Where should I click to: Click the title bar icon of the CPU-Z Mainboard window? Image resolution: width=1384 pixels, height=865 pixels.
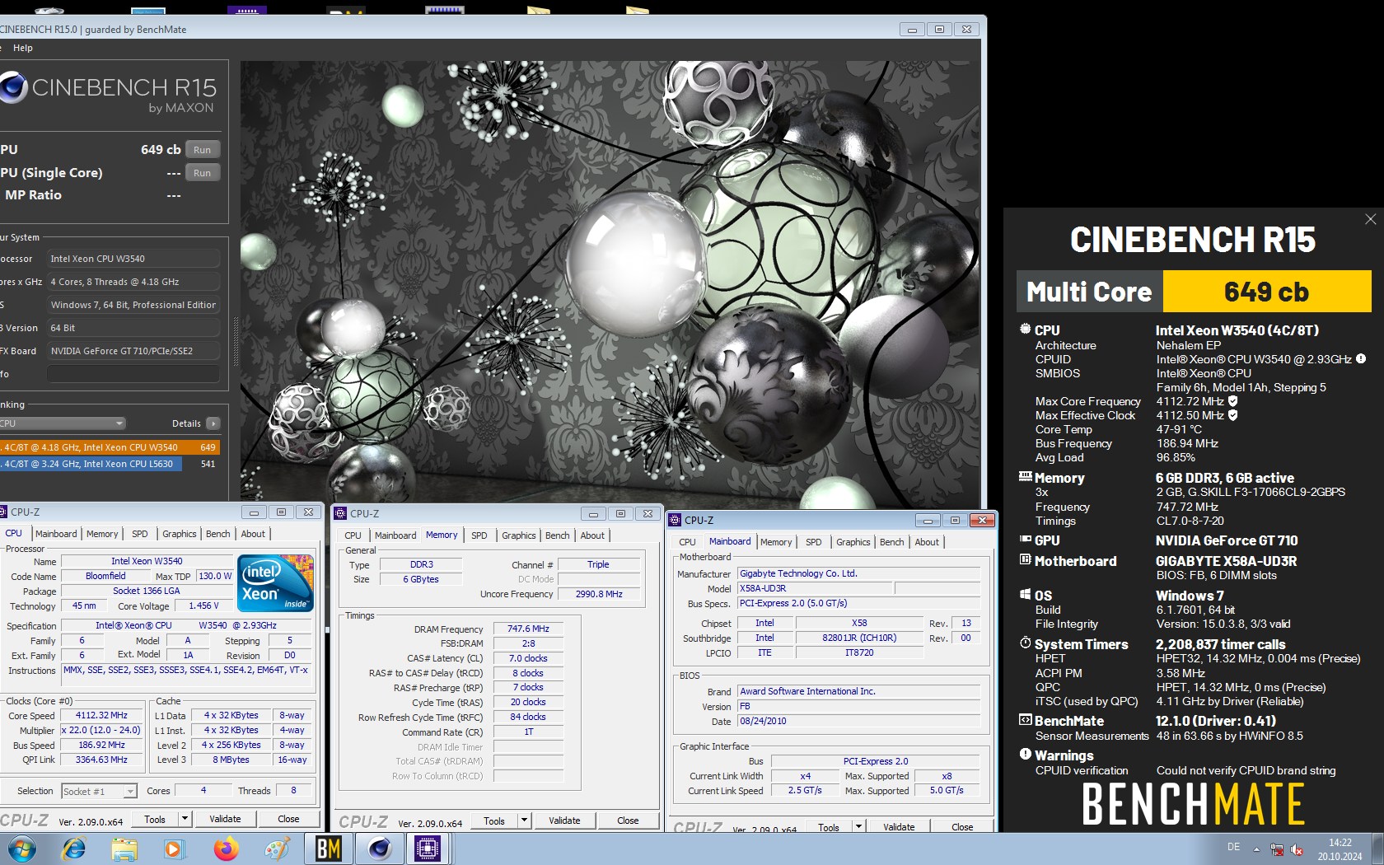coord(675,520)
